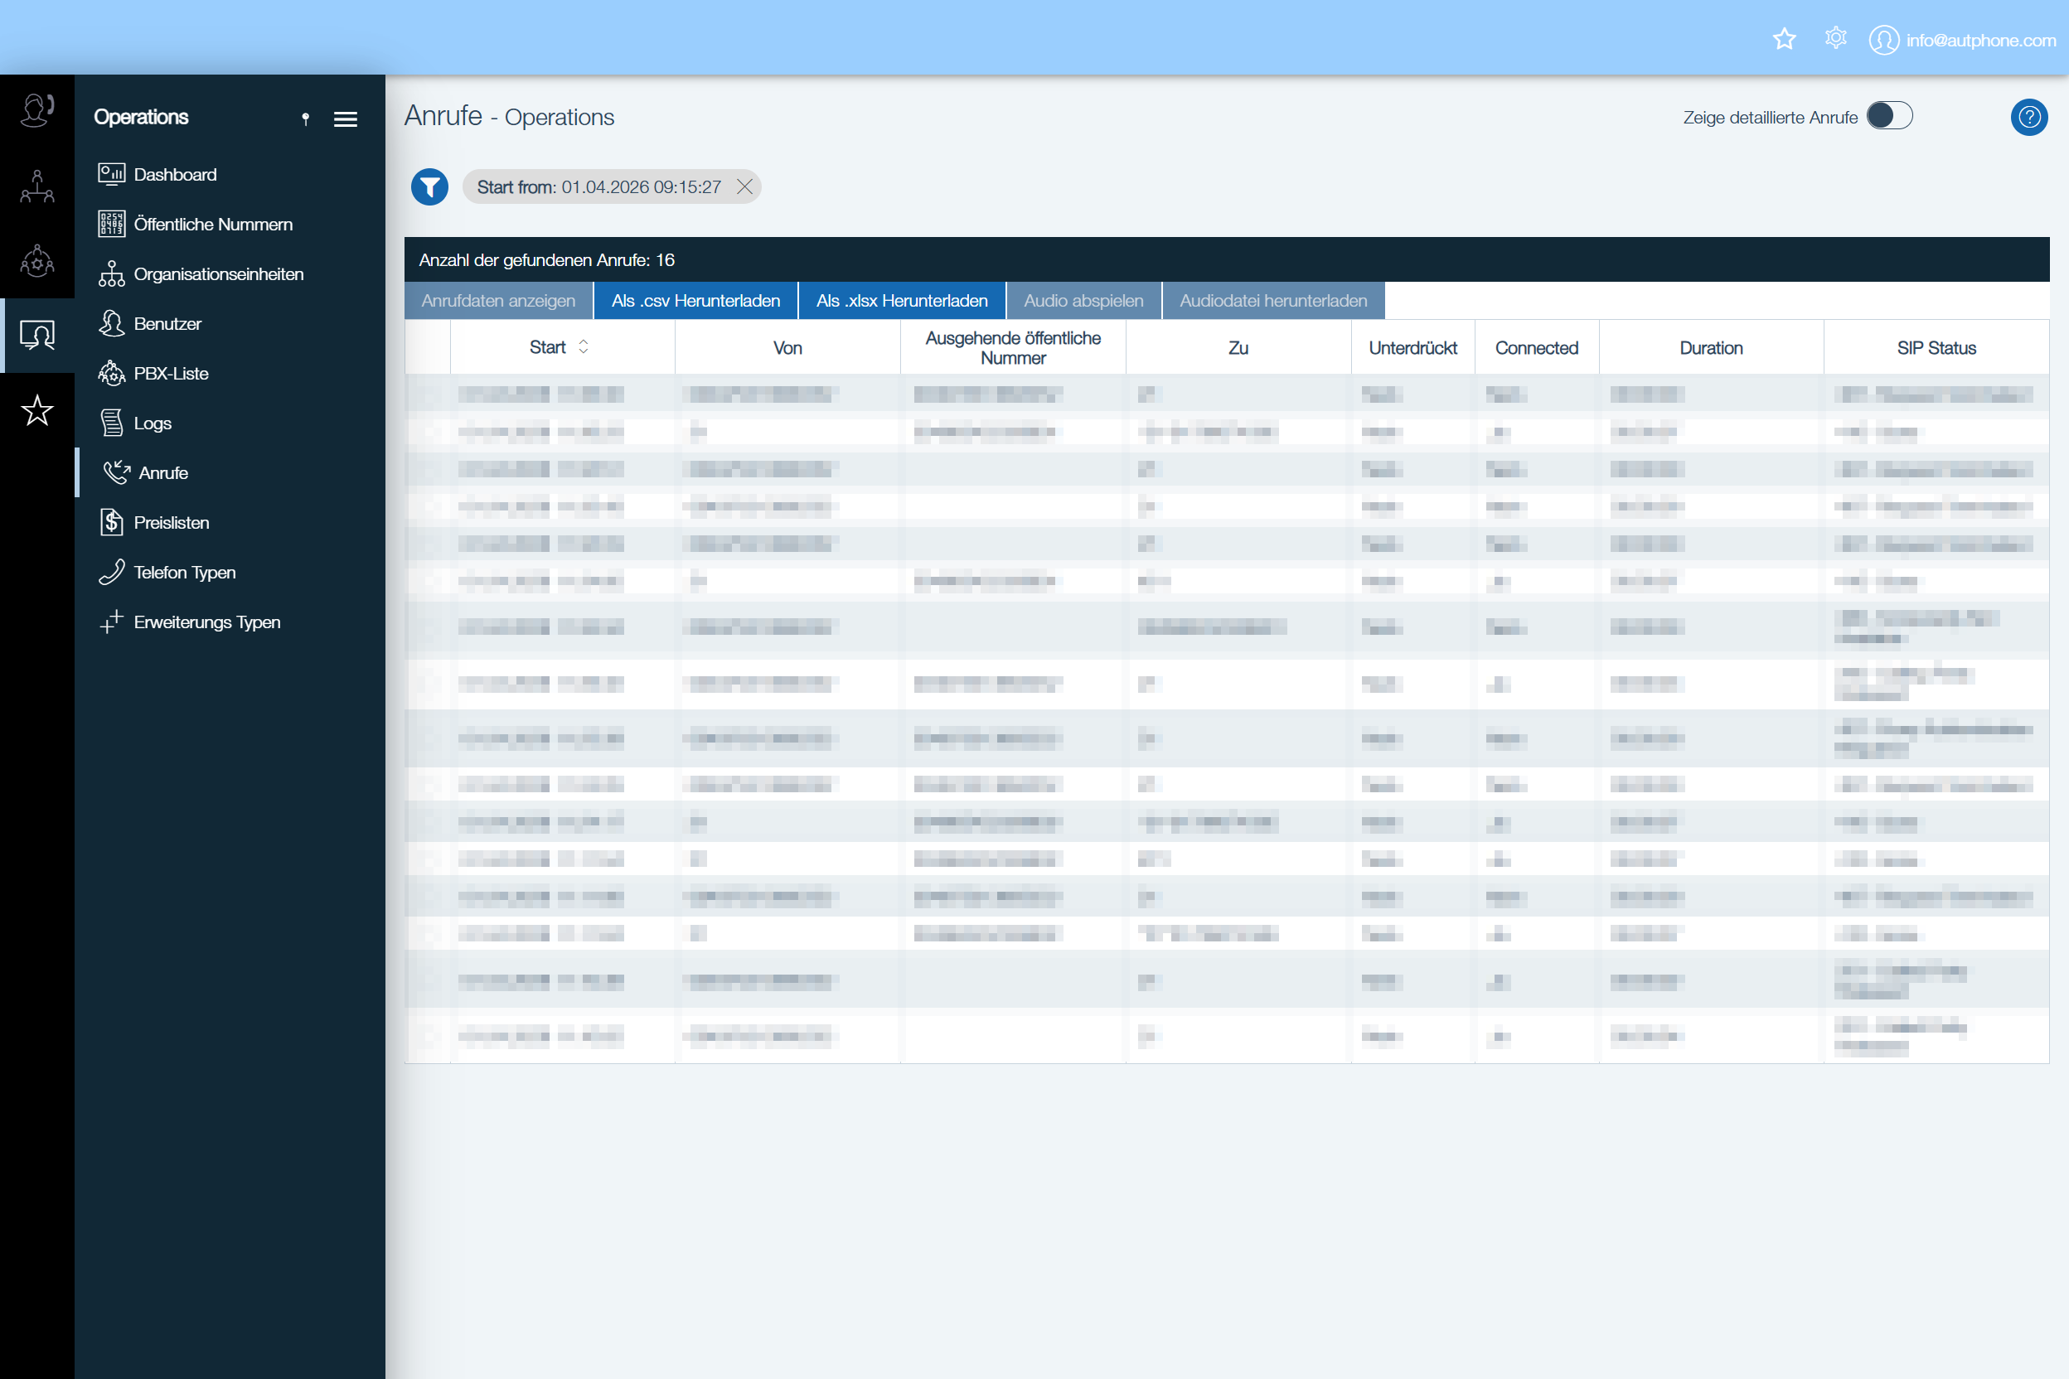Click Als .xlsx Herunterladen button
Viewport: 2069px width, 1379px height.
902,301
